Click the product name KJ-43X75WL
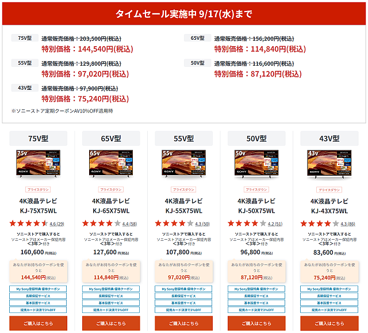The image size is (368, 333). 329,211
